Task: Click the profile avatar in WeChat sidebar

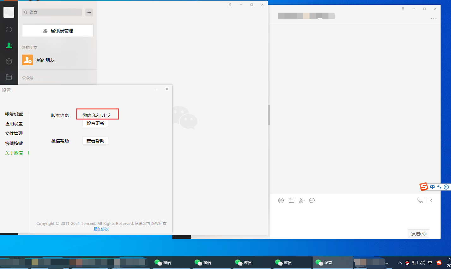Action: [9, 12]
